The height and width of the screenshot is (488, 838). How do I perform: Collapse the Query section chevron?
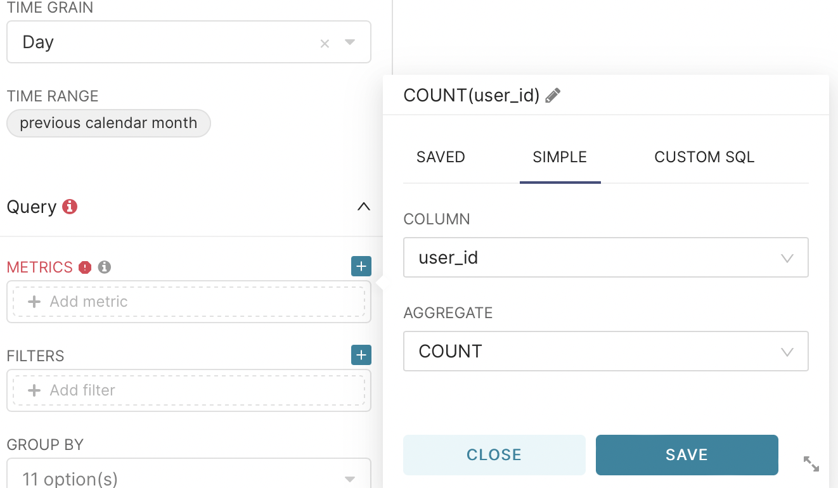pos(363,207)
